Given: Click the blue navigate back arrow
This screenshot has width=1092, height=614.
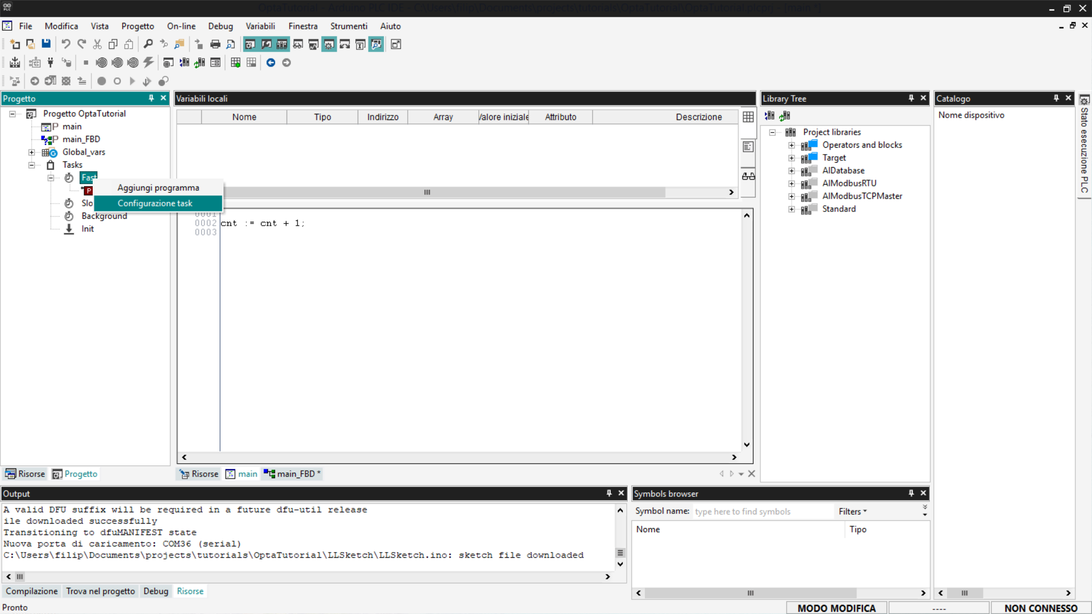Looking at the screenshot, I should click(271, 63).
